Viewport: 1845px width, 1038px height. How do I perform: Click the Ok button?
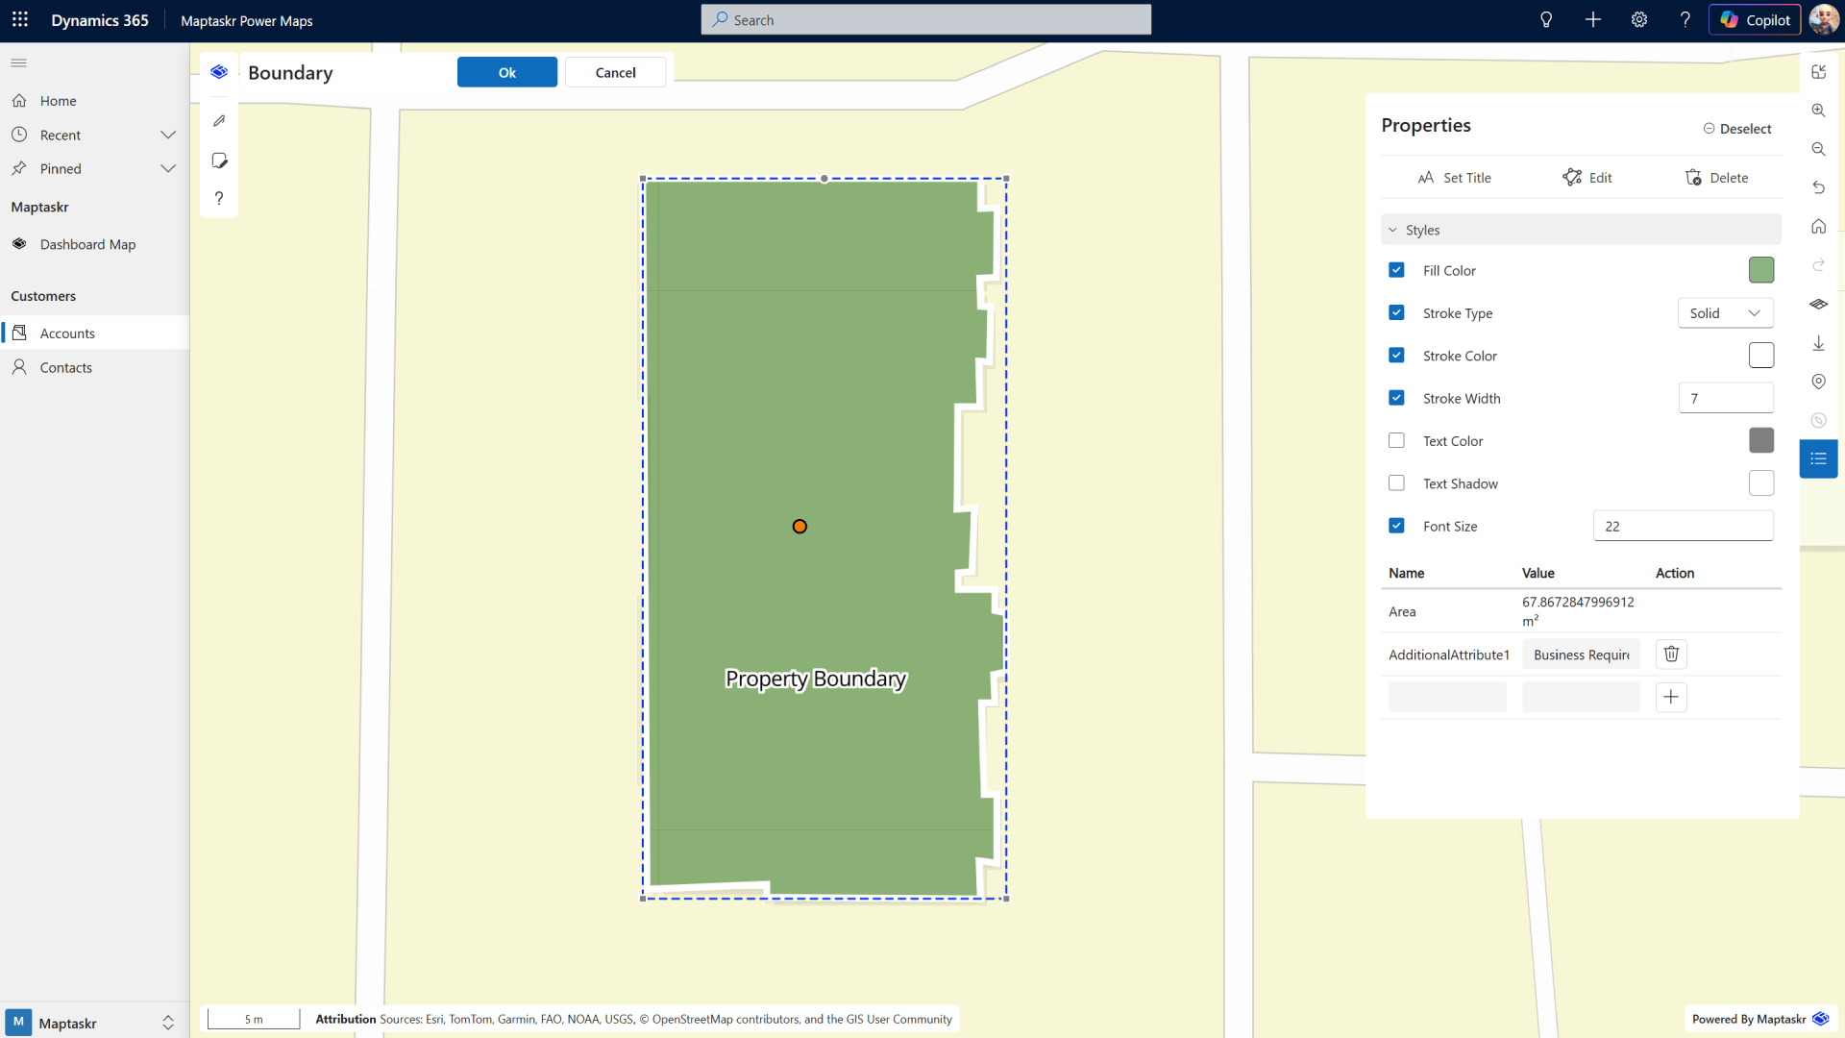coord(506,72)
